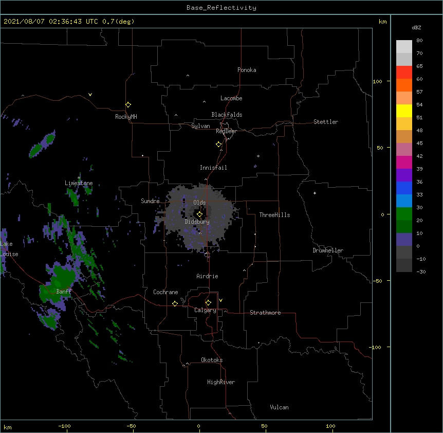Click the white plus marker north of Drumheller

point(315,193)
